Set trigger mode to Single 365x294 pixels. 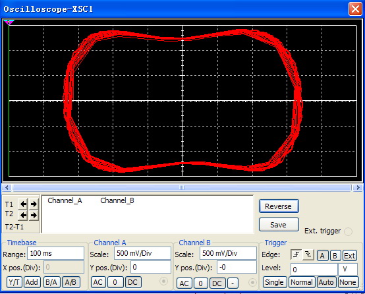[x=275, y=282]
